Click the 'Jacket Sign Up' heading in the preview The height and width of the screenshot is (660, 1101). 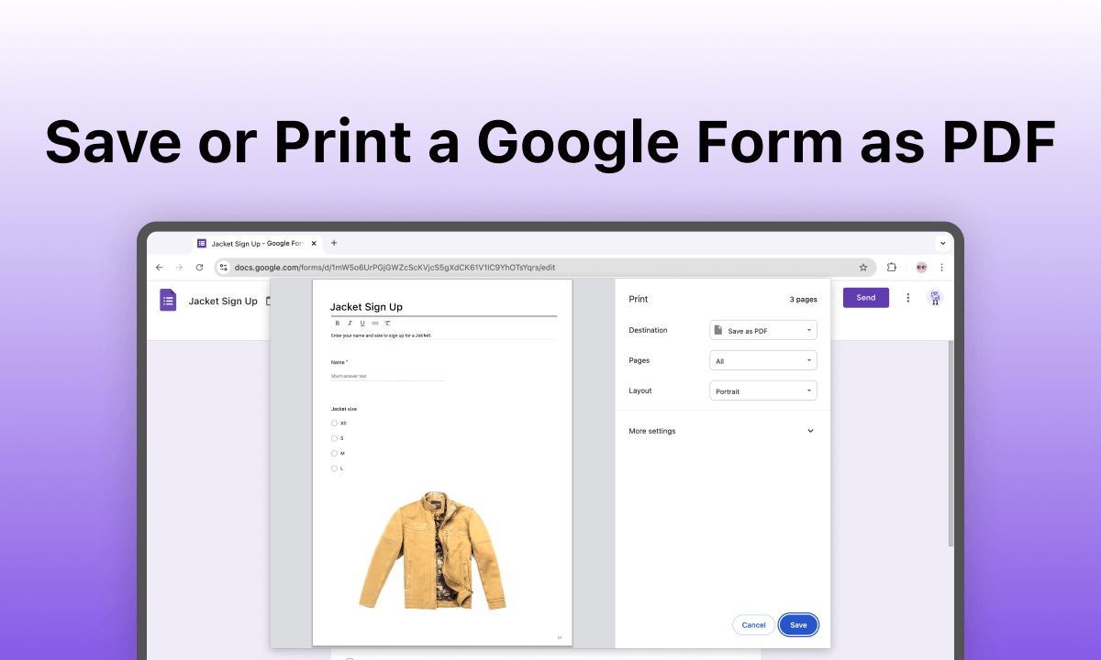(366, 307)
